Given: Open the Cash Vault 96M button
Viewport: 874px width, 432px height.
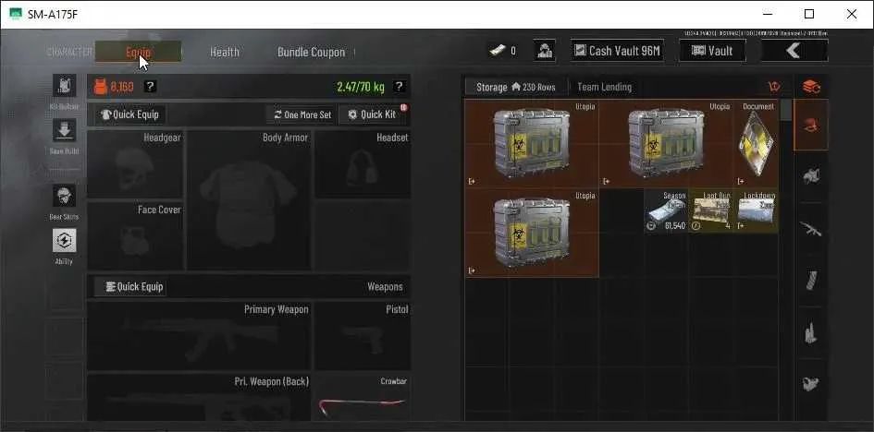Looking at the screenshot, I should (617, 51).
